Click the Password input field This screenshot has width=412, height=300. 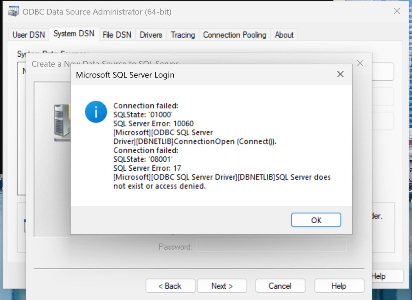[x=271, y=246]
